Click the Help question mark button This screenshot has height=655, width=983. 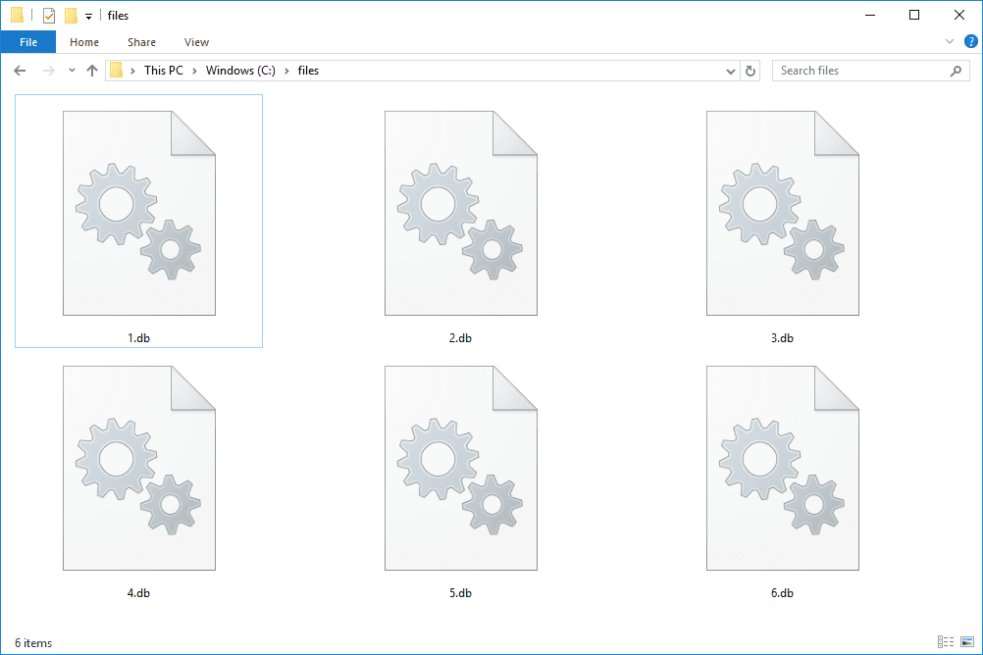pyautogui.click(x=971, y=41)
